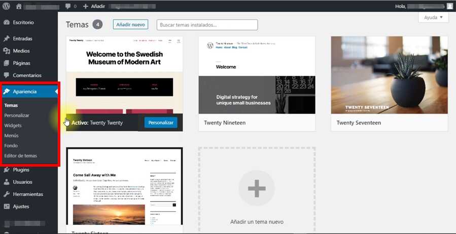Open the Fondo submenu link
456x234 pixels.
pyautogui.click(x=11, y=146)
